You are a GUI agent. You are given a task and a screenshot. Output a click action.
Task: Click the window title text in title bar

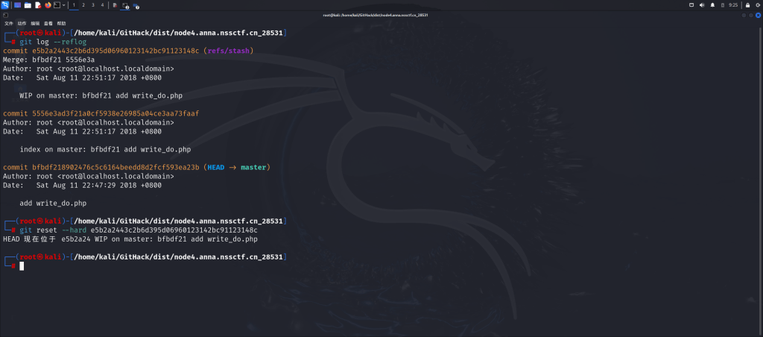(376, 15)
